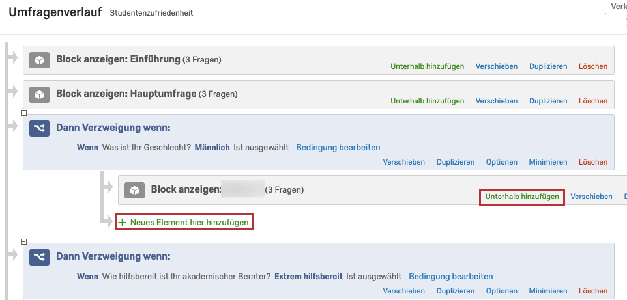Collapse the akademischer Berater branch minus box

(23, 241)
